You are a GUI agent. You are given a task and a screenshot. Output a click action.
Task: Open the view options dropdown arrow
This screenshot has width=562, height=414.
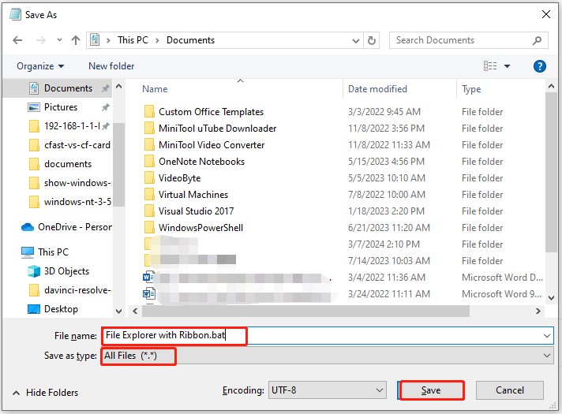(507, 66)
